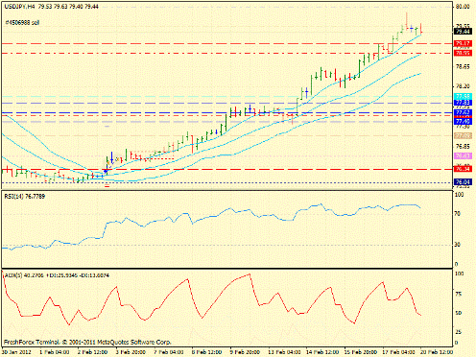Click the blue price level label 77.83

tap(463, 103)
